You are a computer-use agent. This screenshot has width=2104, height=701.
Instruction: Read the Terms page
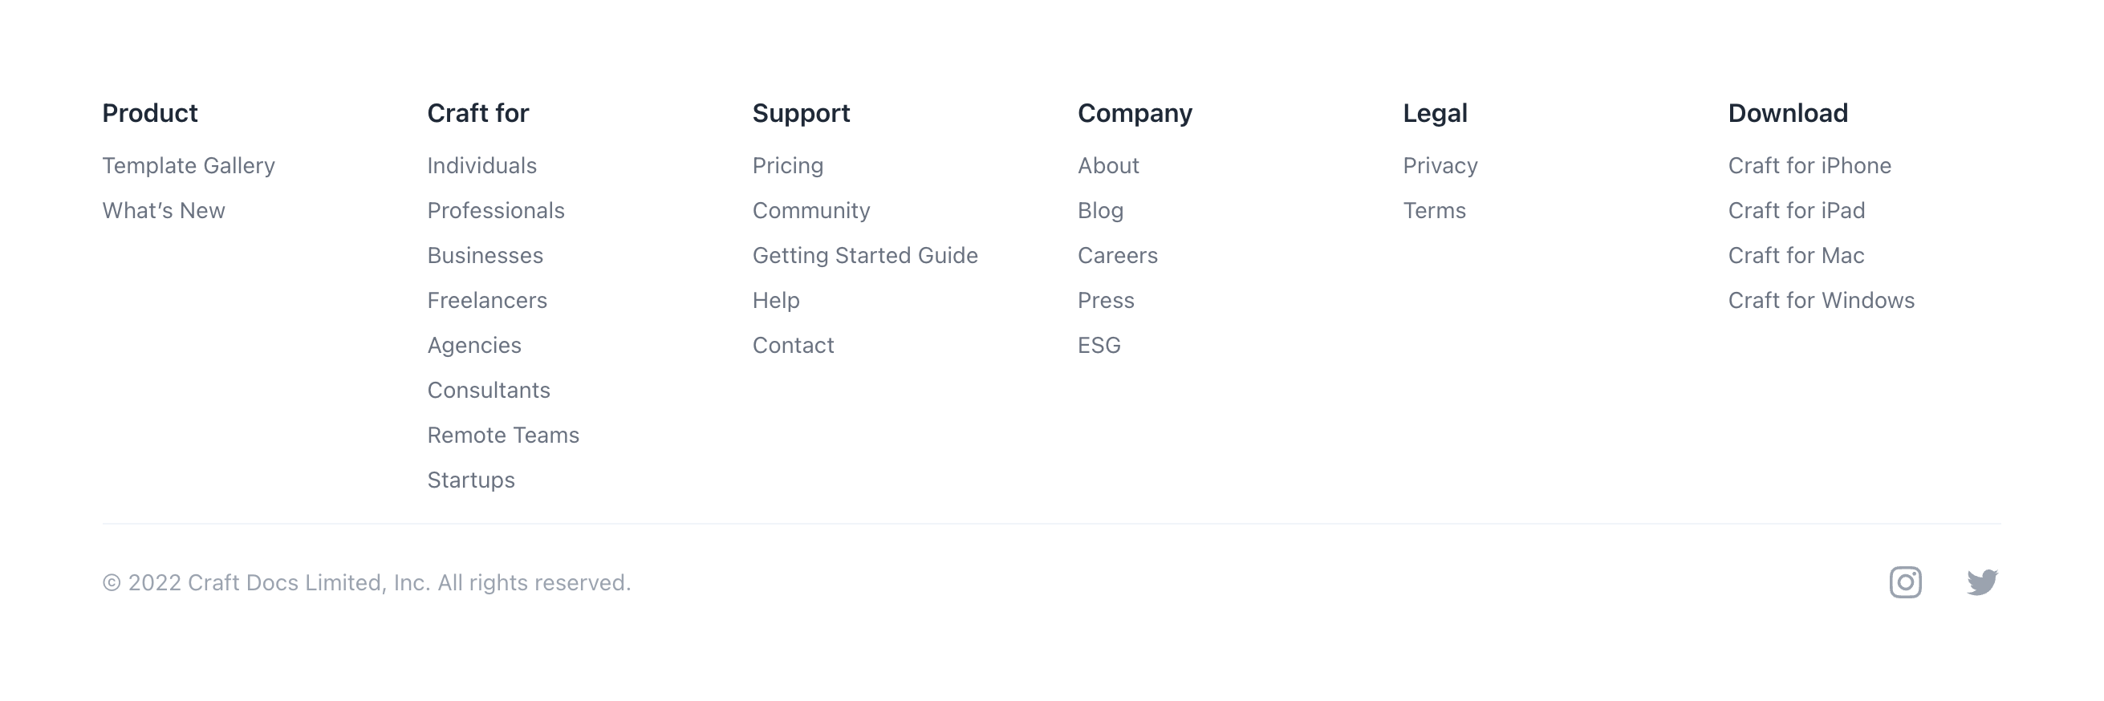tap(1433, 209)
